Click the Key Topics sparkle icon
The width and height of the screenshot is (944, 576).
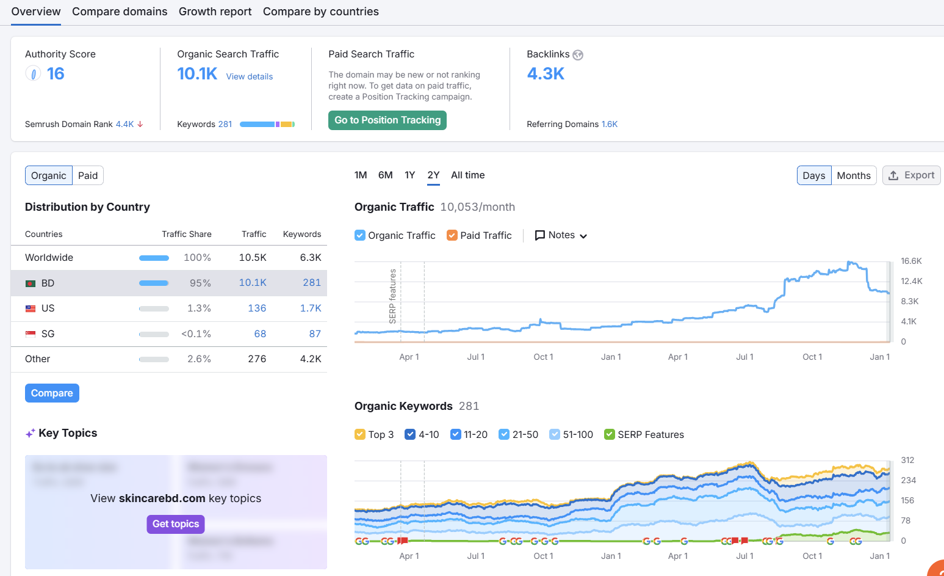point(30,433)
